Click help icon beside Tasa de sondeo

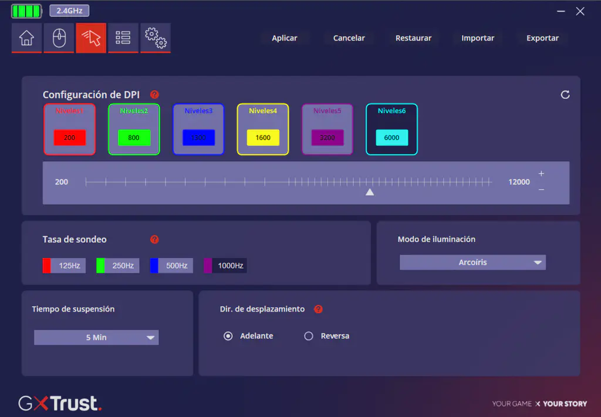pyautogui.click(x=154, y=239)
